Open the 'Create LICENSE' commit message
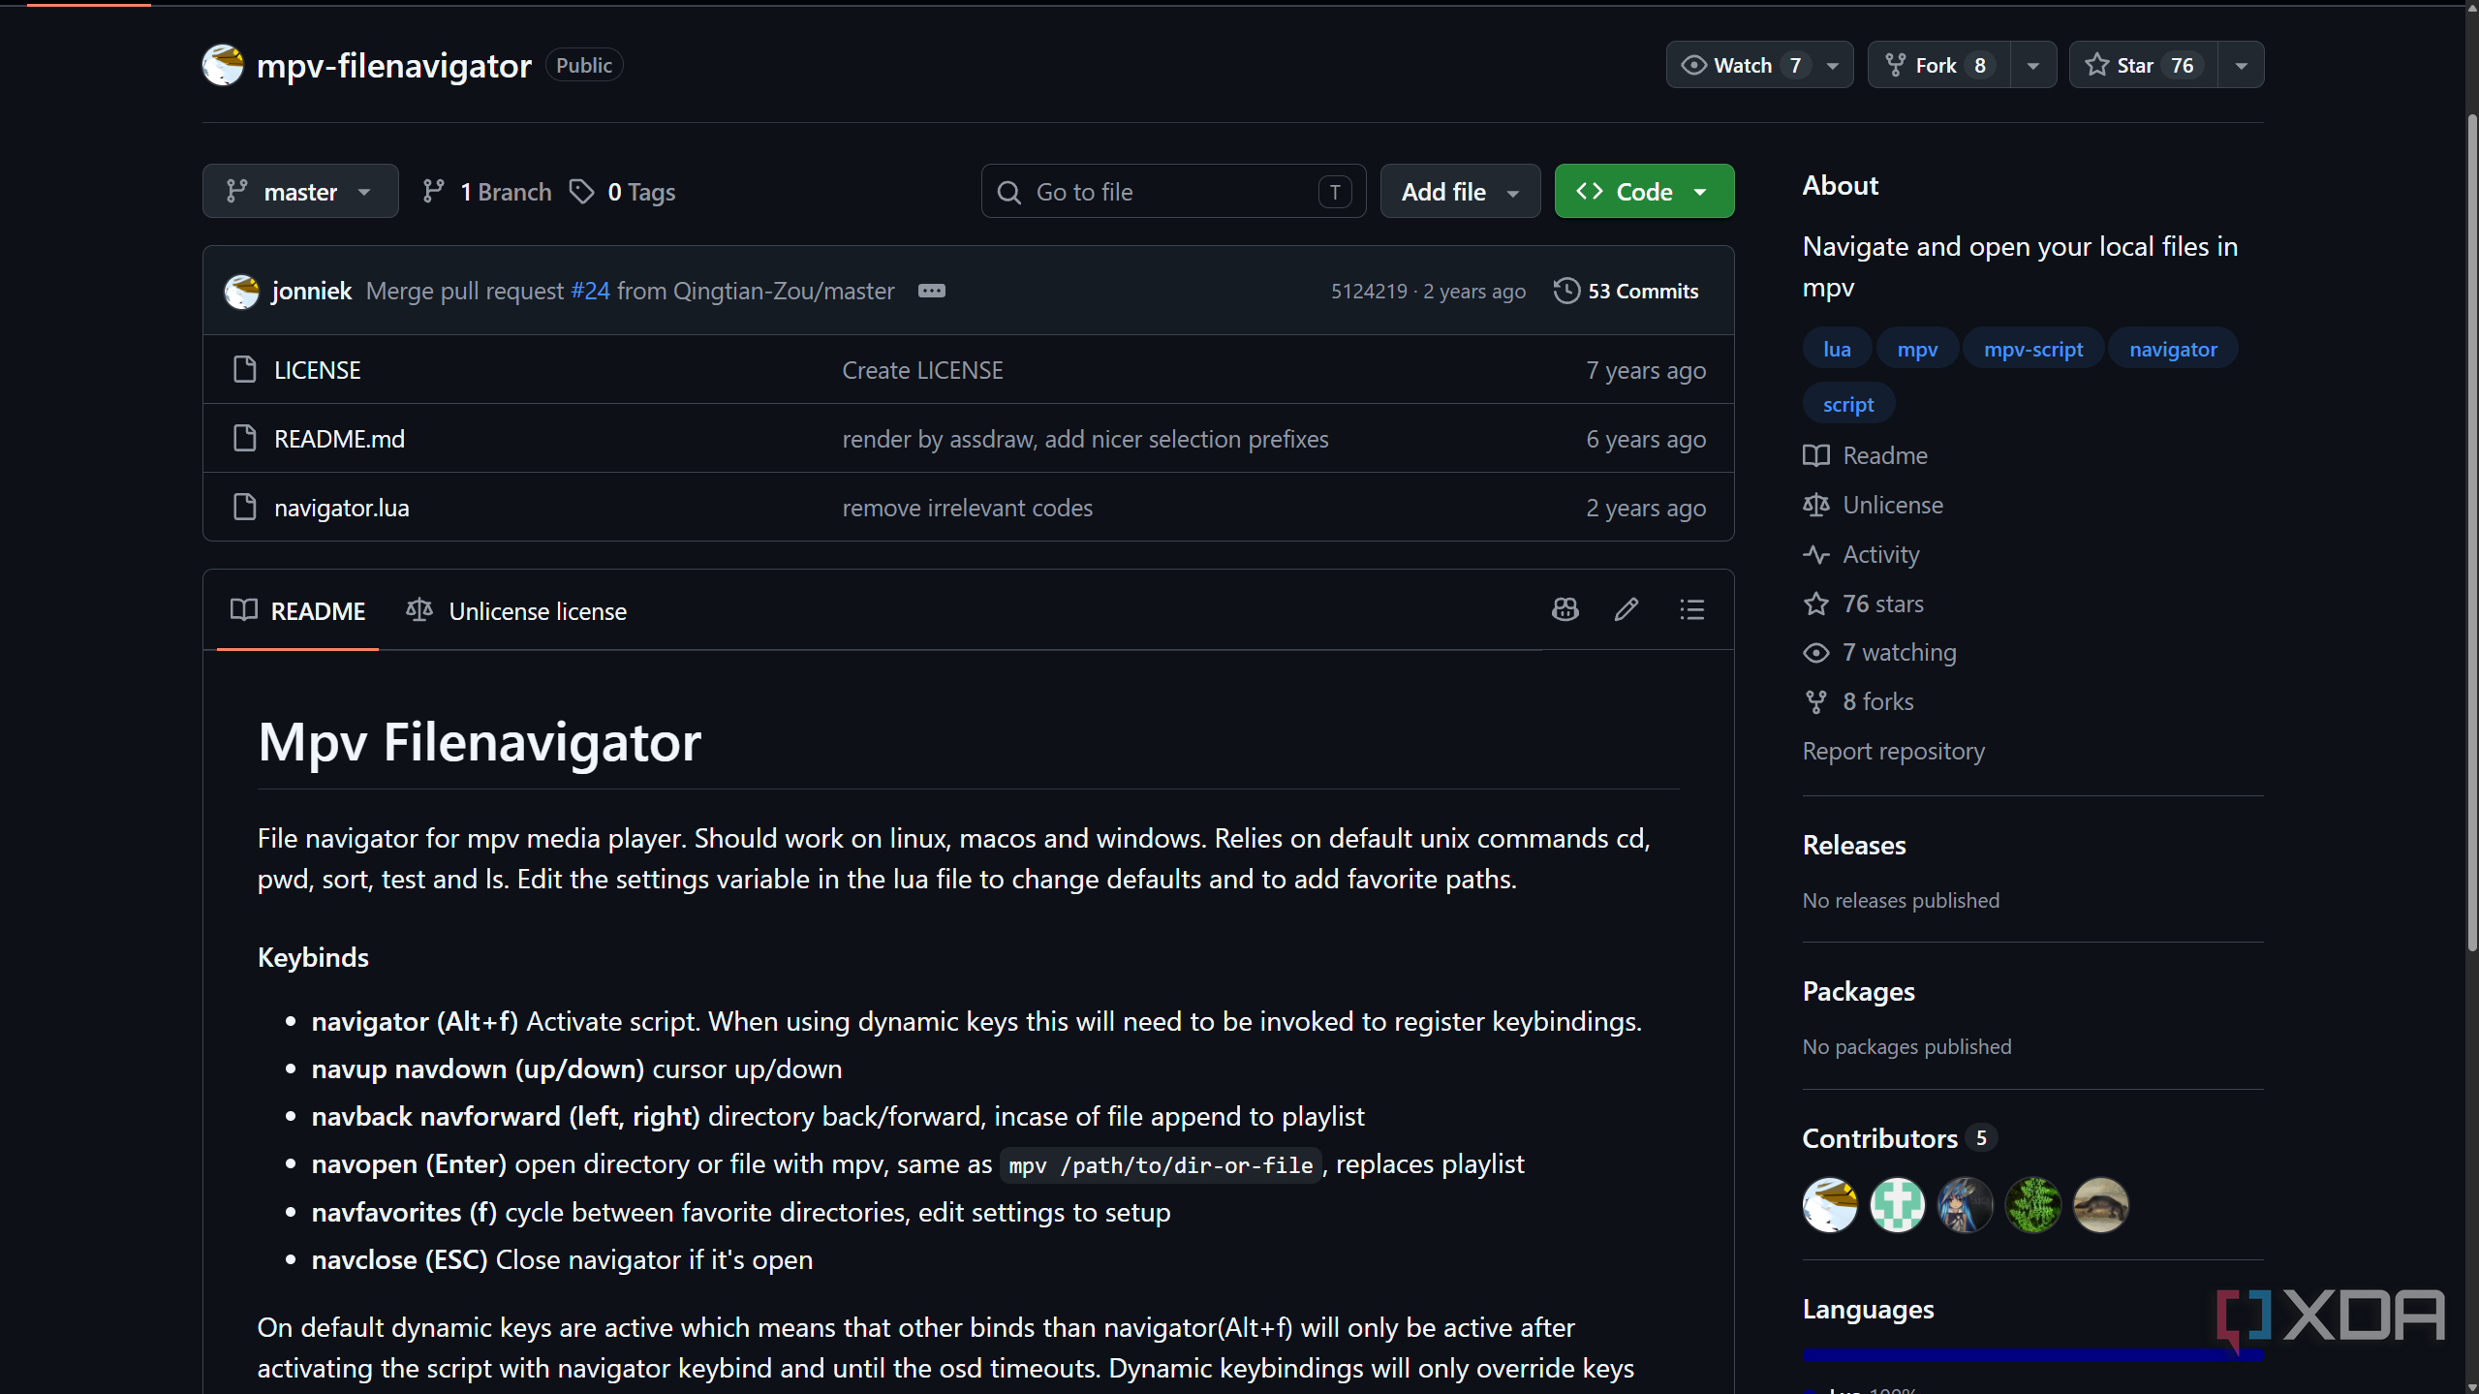Image resolution: width=2479 pixels, height=1394 pixels. point(923,370)
